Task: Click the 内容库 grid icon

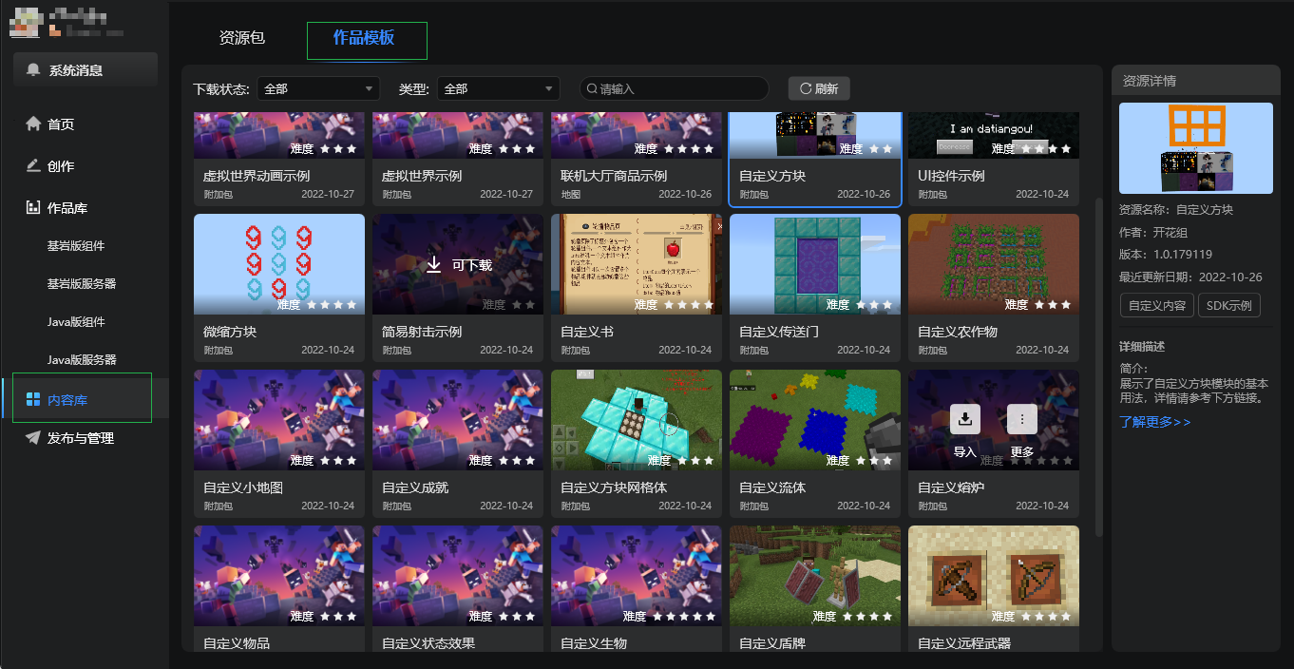Action: point(33,400)
